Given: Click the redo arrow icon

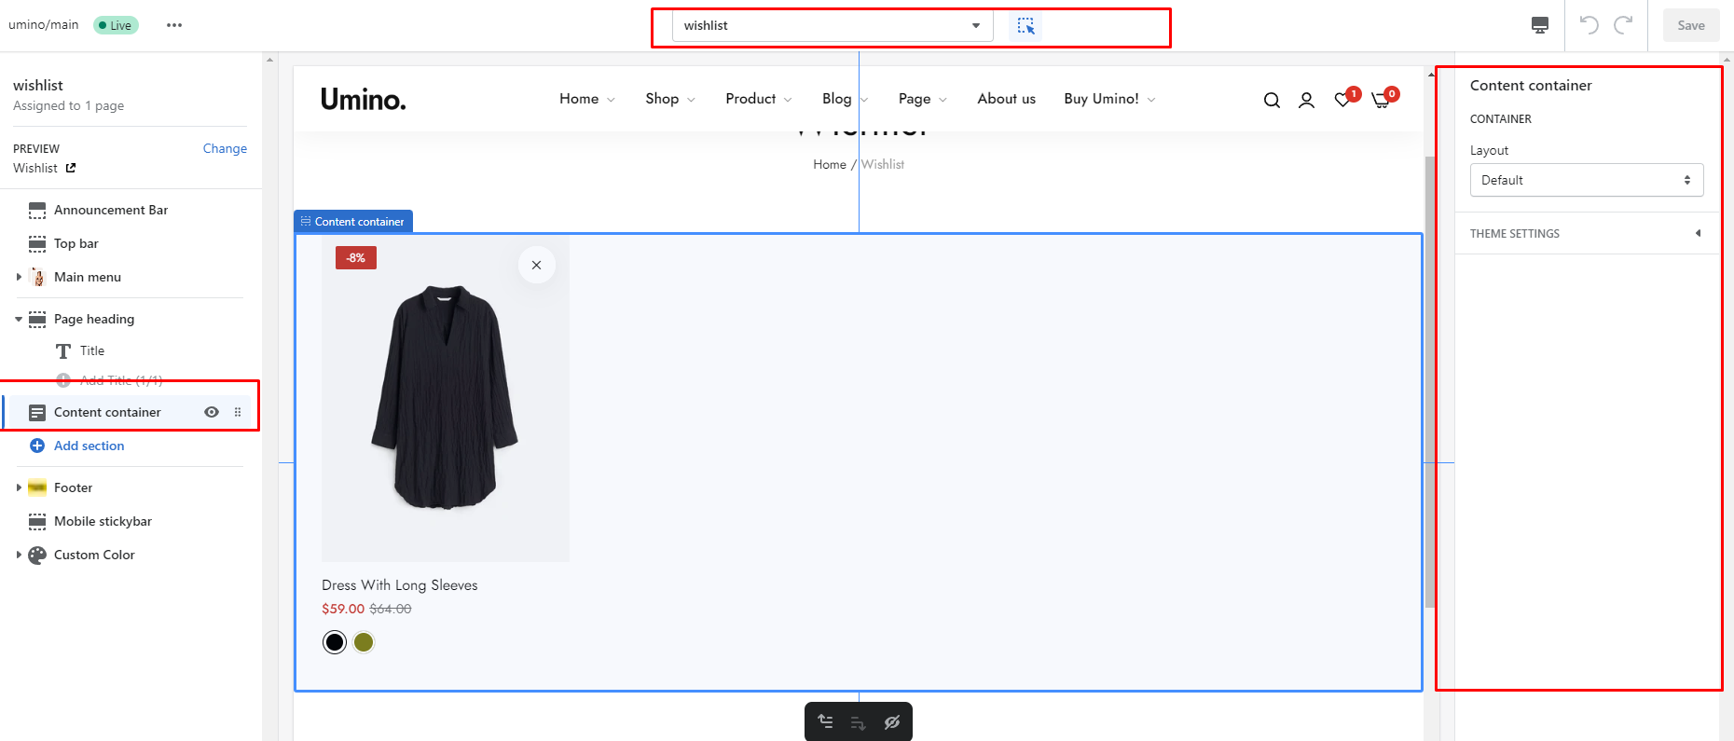Looking at the screenshot, I should (x=1623, y=25).
